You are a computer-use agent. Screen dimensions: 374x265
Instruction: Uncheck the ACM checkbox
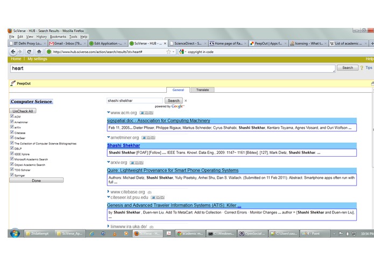click(x=12, y=116)
